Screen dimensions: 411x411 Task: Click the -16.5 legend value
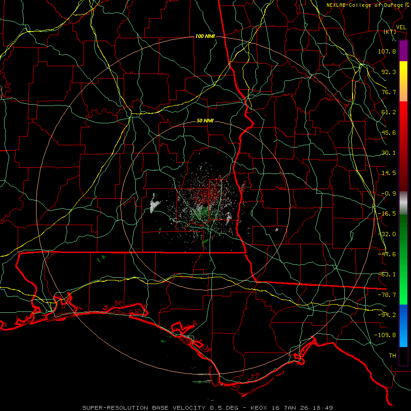click(x=387, y=214)
